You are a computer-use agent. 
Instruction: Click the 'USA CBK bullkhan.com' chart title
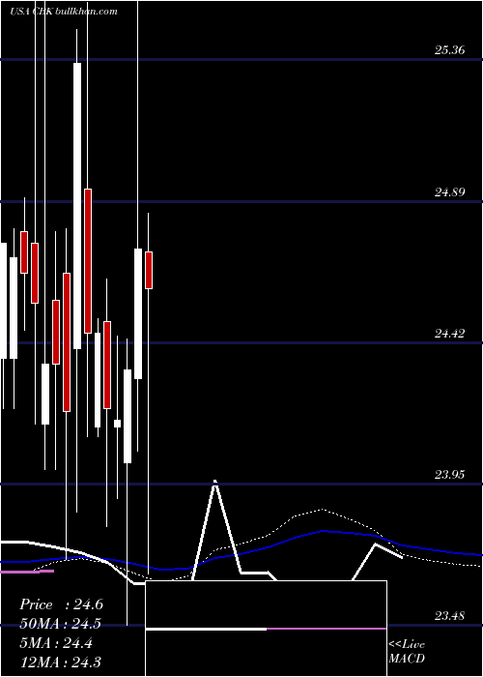(64, 12)
